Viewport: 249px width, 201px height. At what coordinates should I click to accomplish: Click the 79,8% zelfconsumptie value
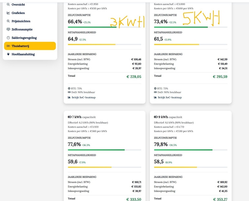point(161,144)
